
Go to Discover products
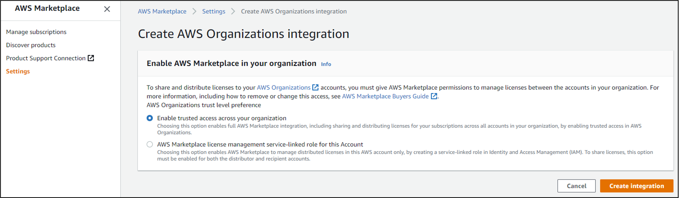pyautogui.click(x=30, y=45)
